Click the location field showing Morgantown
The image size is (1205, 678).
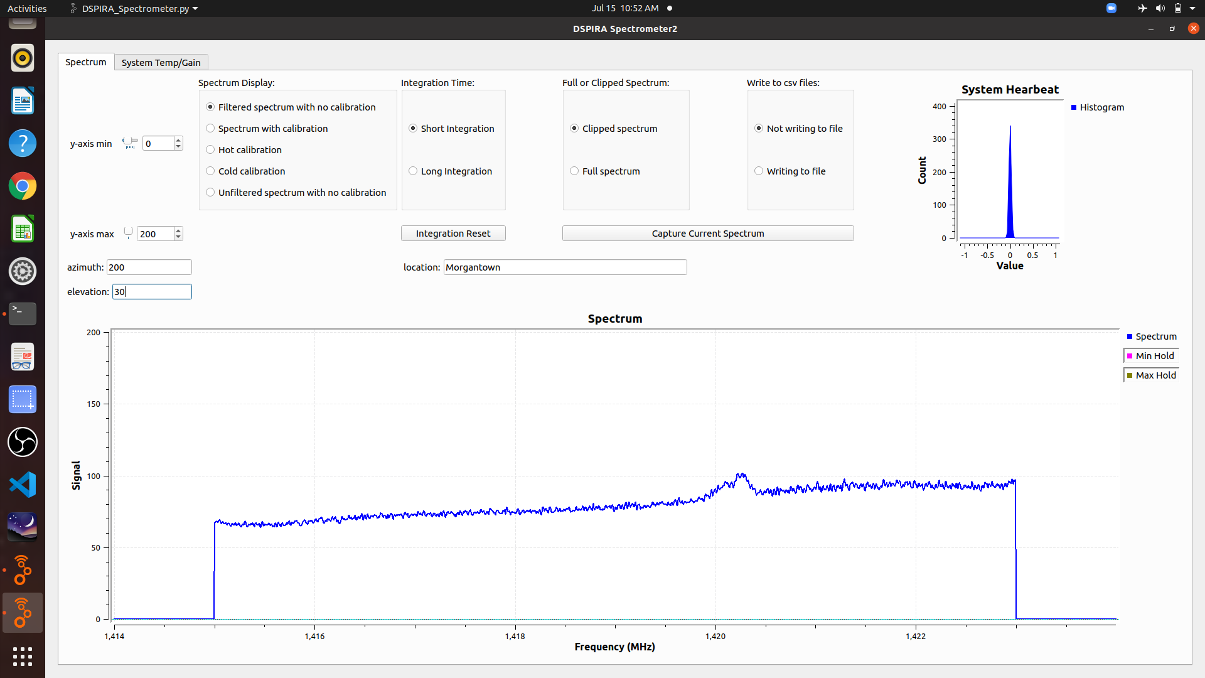(x=565, y=267)
